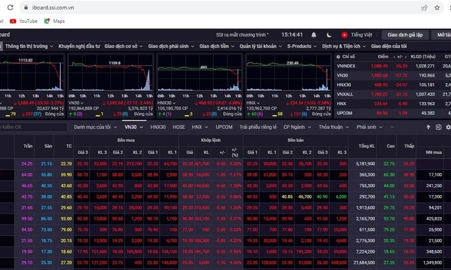Open the VN30 chart showing 1109.8
Screen dimensions: 451x270
(x=111, y=73)
